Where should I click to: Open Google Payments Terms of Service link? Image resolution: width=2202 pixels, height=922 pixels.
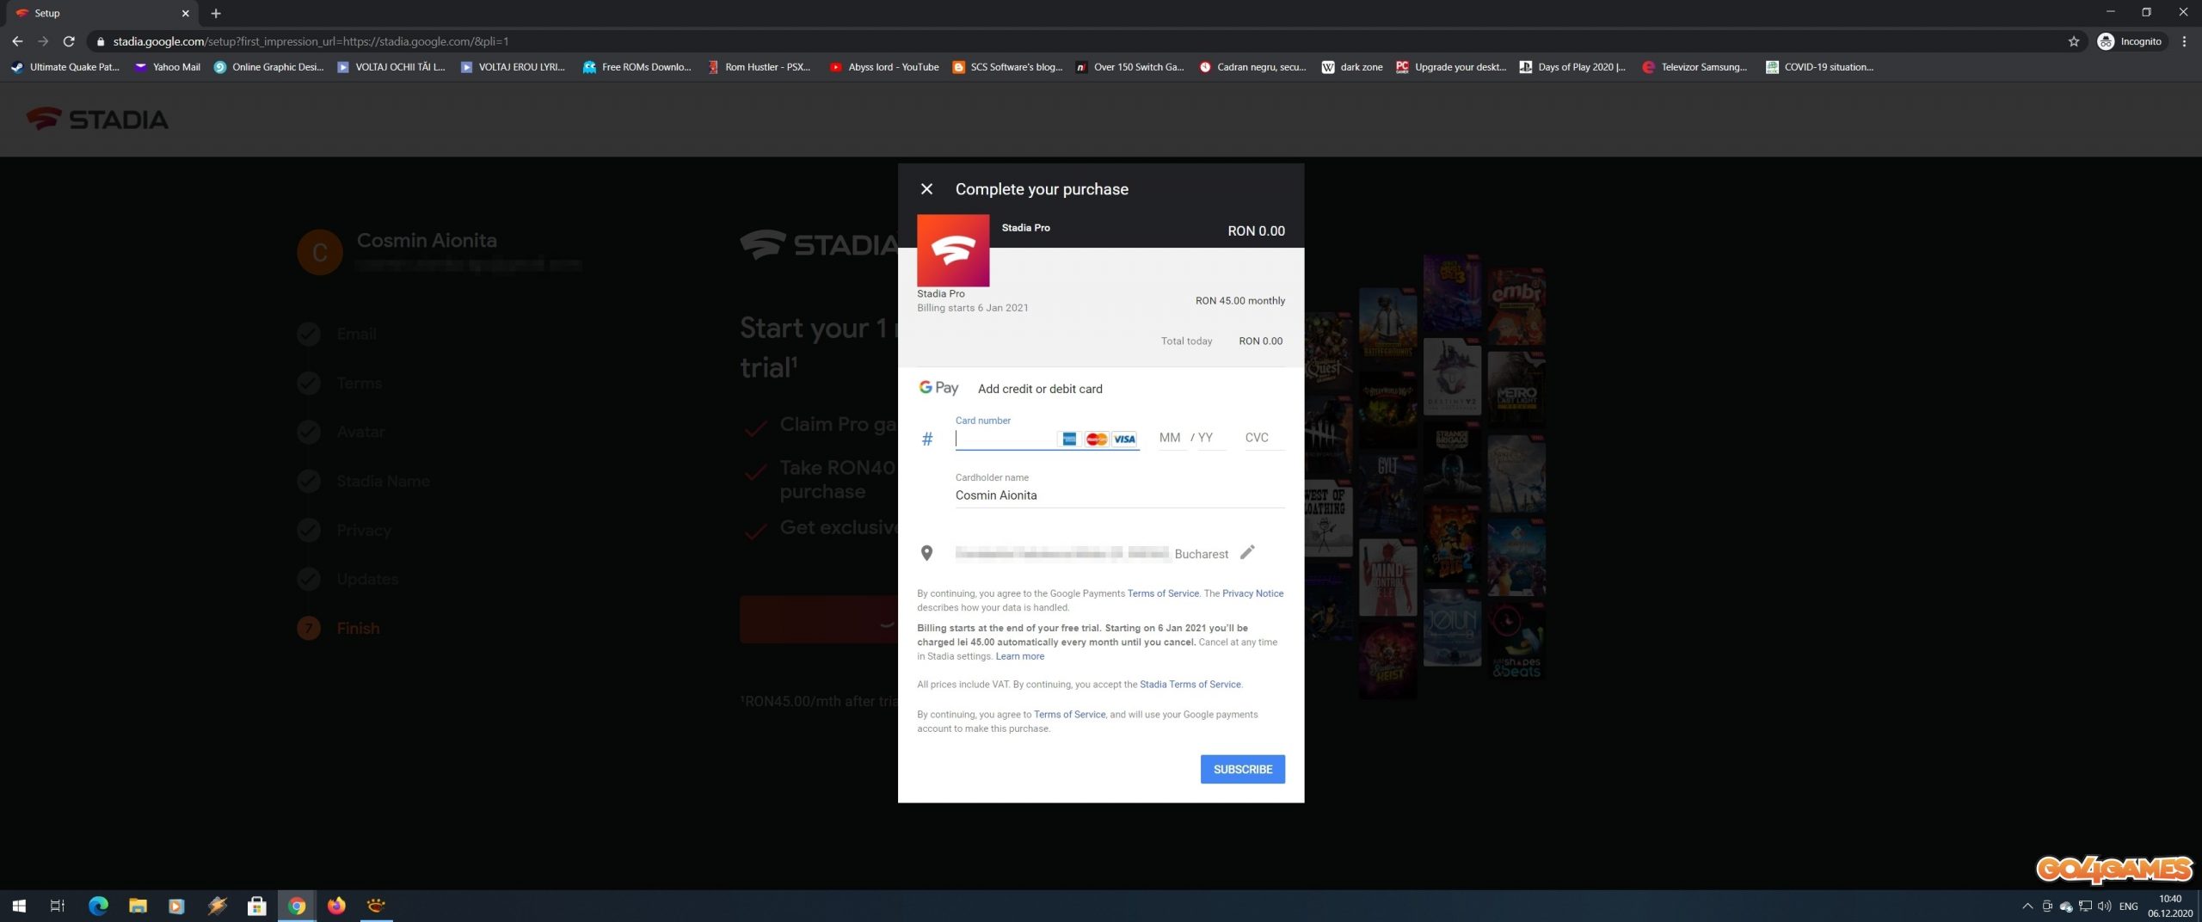1163,593
